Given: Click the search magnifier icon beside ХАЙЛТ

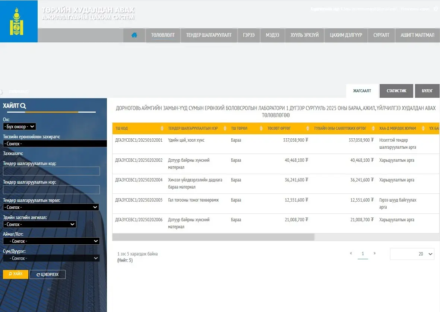Looking at the screenshot, I should coord(23,106).
